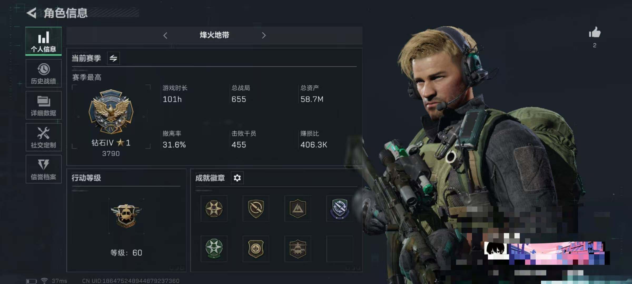Viewport: 632px width, 284px height.
Task: Click the 烽火地带 mode title
Action: click(214, 35)
